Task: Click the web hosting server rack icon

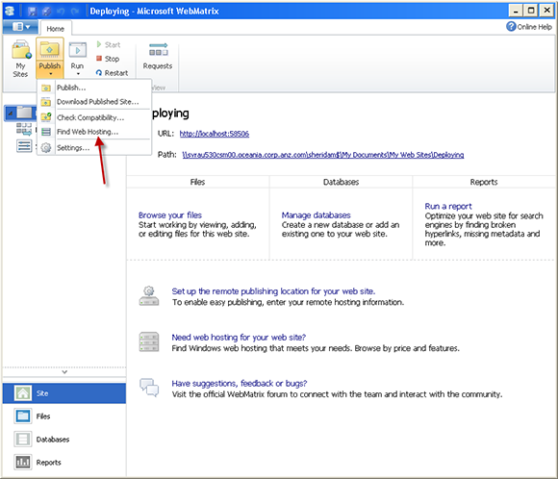Action: coord(149,341)
